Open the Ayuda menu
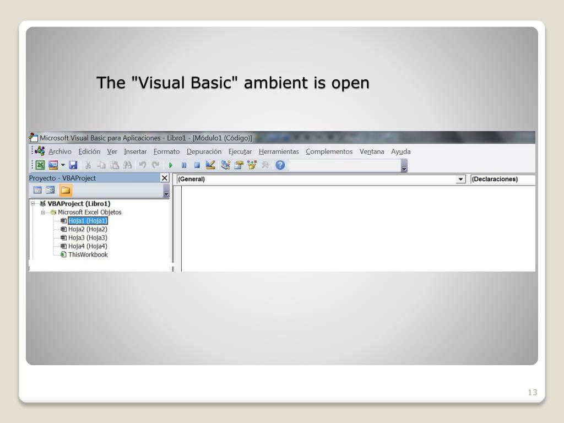This screenshot has width=564, height=423. click(x=401, y=151)
